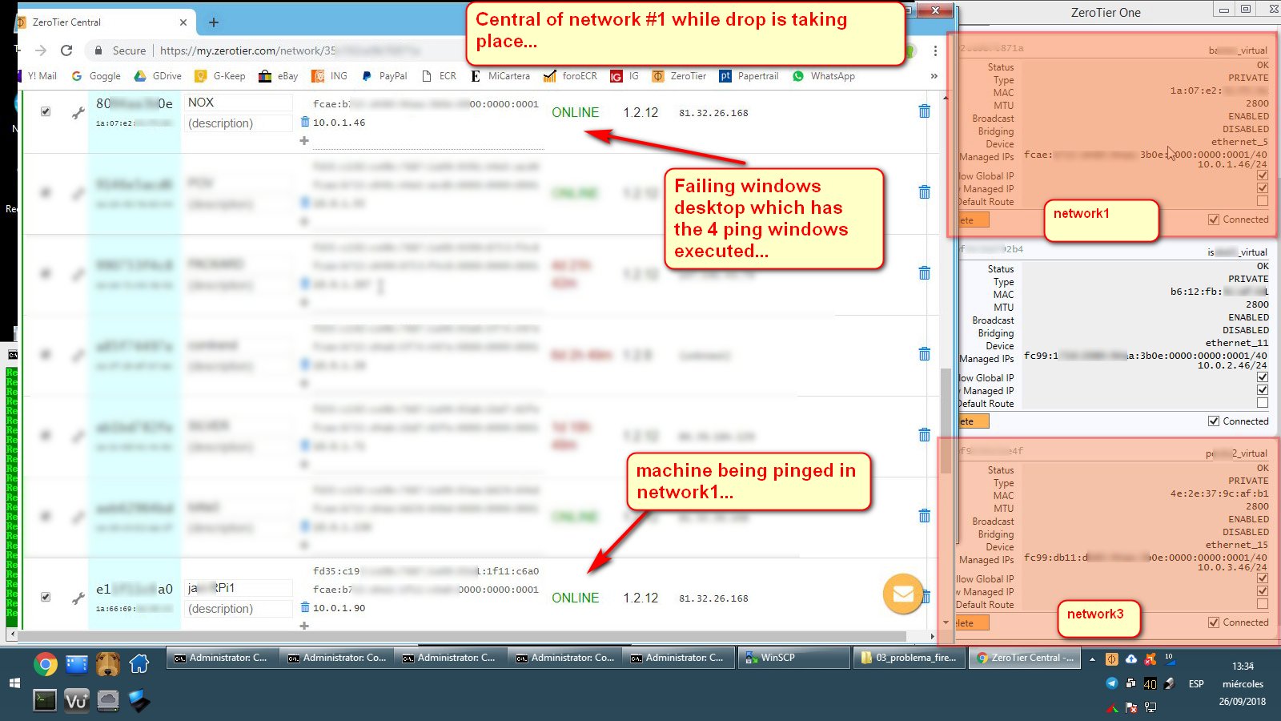Screen dimensions: 1281x721
Task: Open the Vu+ app in taskbar
Action: pyautogui.click(x=77, y=701)
